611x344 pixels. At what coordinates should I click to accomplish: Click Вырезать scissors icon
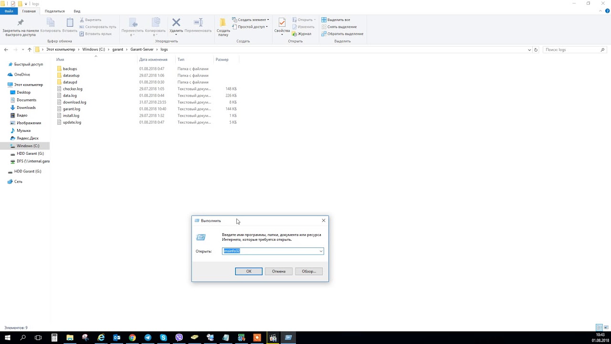[x=90, y=20]
